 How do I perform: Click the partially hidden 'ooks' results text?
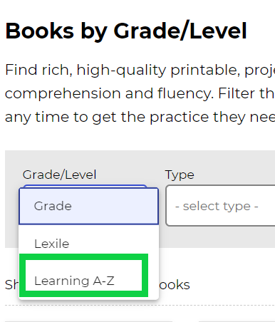[x=175, y=285]
